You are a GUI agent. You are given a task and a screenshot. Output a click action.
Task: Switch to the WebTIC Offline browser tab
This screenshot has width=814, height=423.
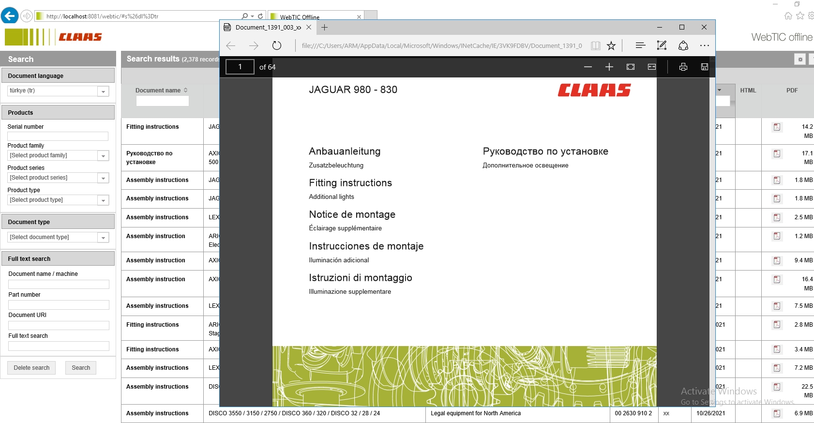coord(316,16)
